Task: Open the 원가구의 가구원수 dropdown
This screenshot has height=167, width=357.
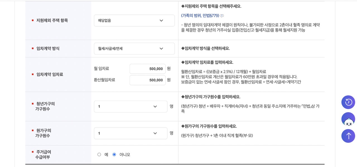Action: [131, 133]
